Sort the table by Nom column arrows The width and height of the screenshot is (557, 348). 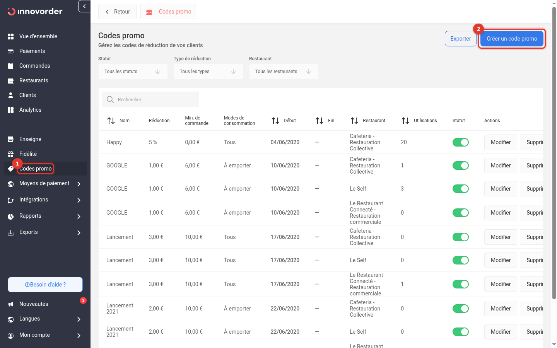tap(111, 121)
